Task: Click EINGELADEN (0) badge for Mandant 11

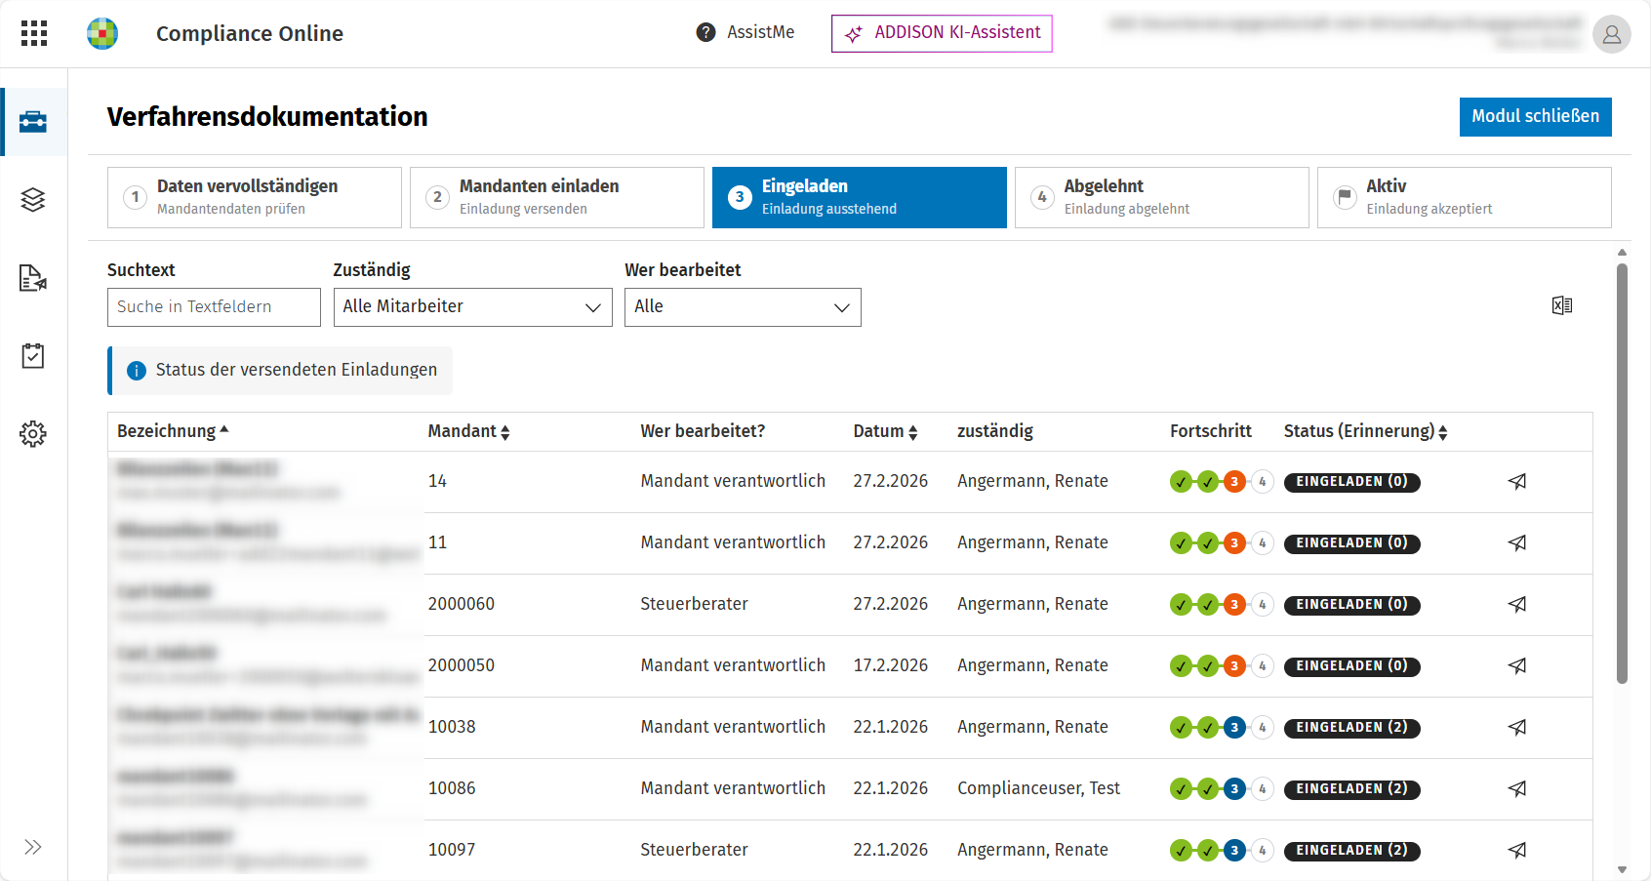Action: (x=1352, y=543)
